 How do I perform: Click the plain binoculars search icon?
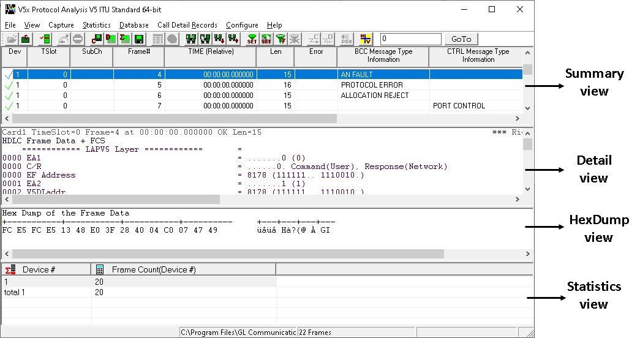pos(191,39)
